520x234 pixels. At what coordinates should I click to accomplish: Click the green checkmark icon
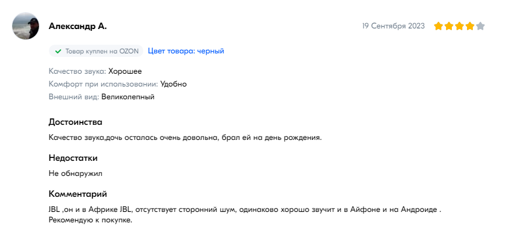(x=58, y=51)
